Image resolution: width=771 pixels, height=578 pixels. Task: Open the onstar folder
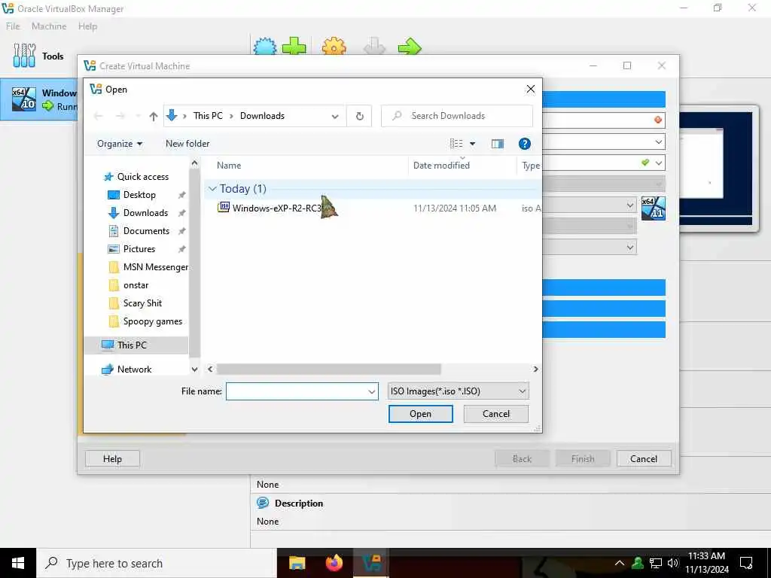pos(136,285)
